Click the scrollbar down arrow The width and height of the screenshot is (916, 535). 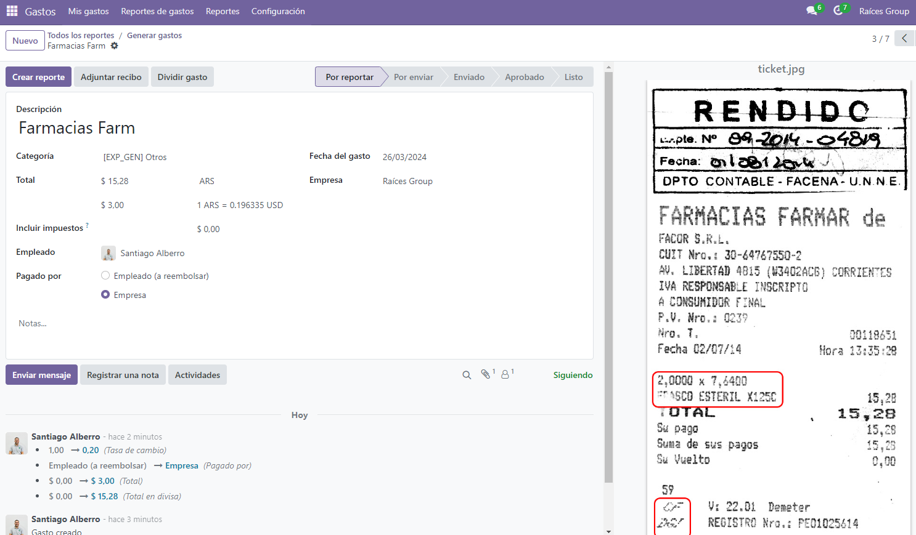[608, 531]
